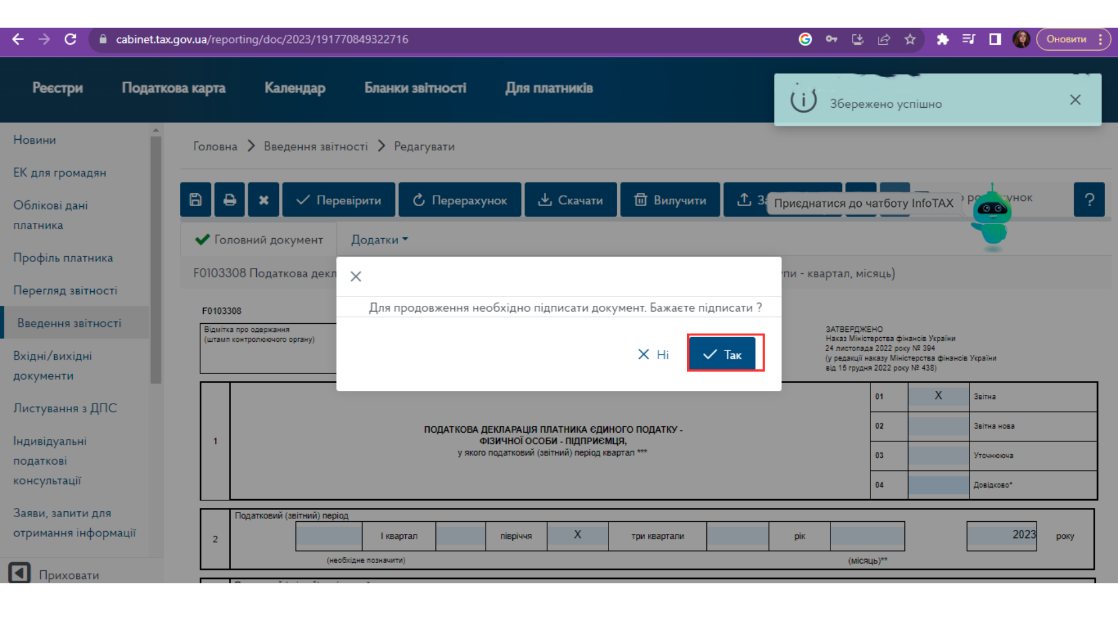Check the Звітна нова box
The image size is (1118, 629).
click(938, 426)
